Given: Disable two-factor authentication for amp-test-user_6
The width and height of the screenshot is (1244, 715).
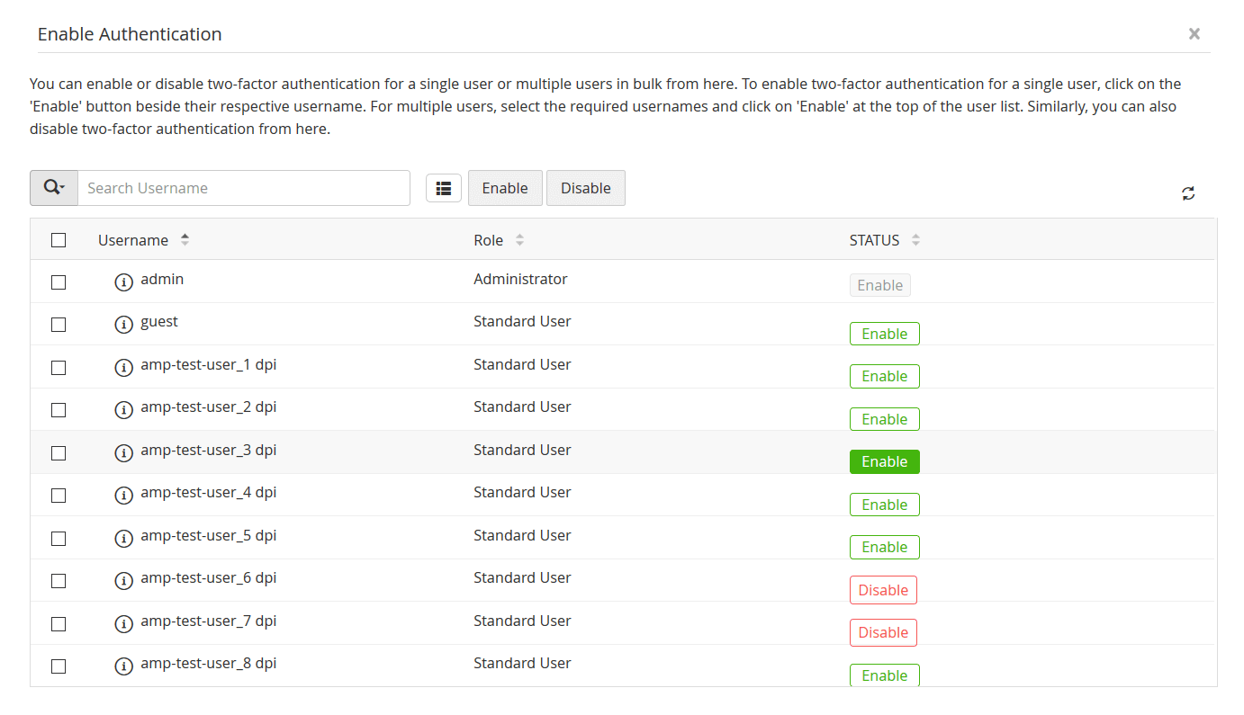Looking at the screenshot, I should pos(883,589).
